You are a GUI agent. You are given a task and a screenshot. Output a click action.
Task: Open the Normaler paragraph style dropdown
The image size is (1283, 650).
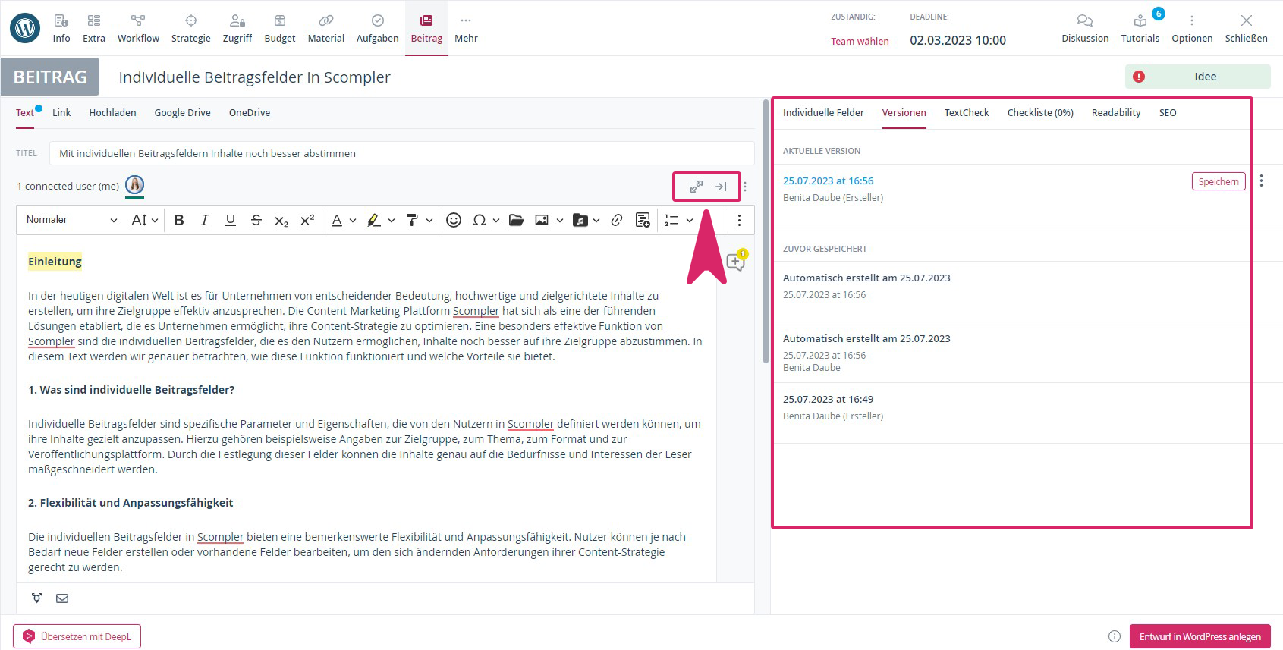71,220
